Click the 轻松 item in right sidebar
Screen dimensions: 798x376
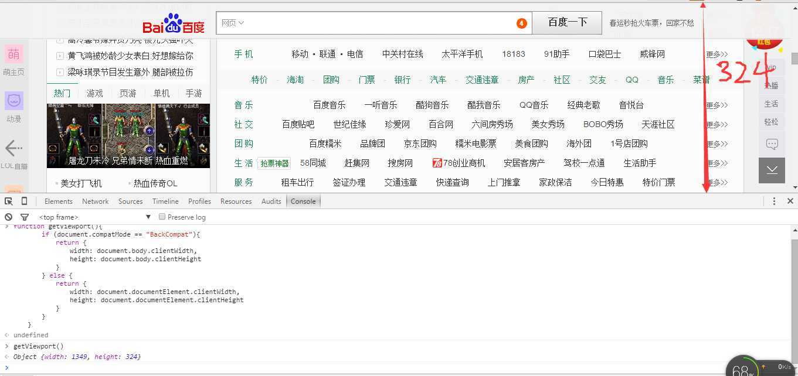click(772, 122)
